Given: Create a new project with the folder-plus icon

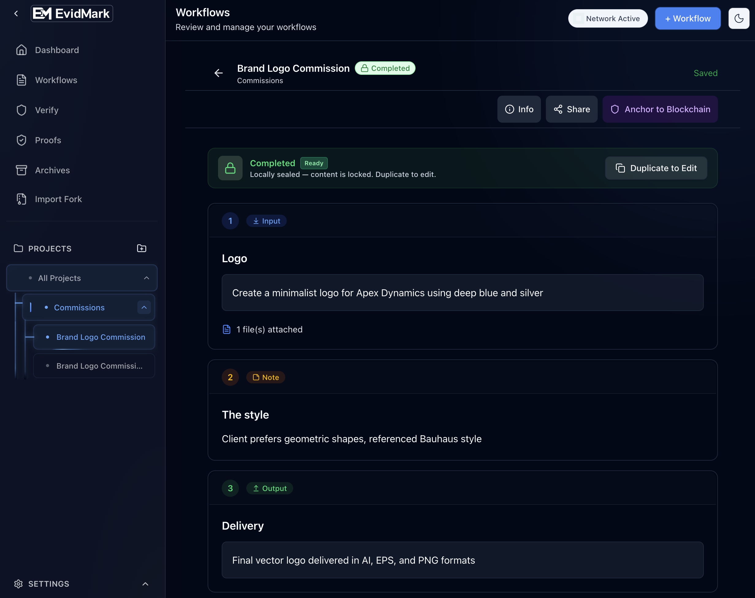Looking at the screenshot, I should point(141,248).
